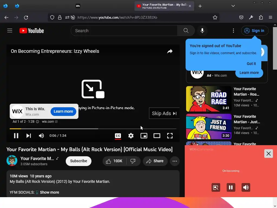Focus the YouTube Search field

[124, 31]
